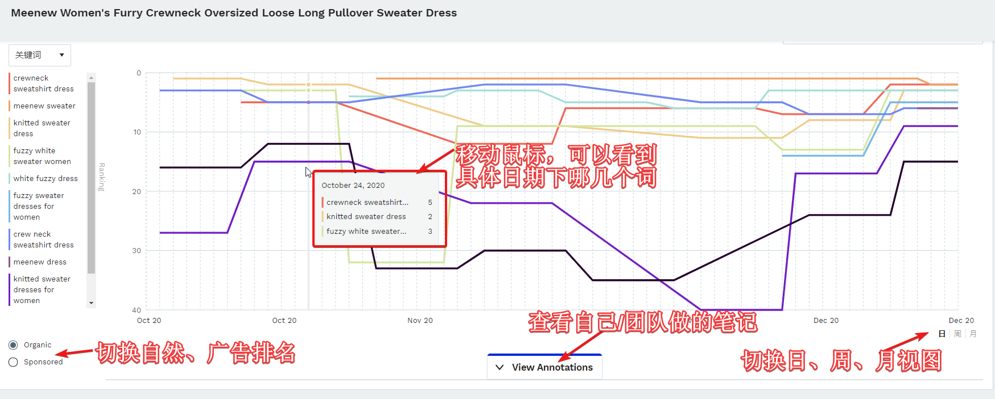This screenshot has width=995, height=399.
Task: Click 'fuzzy white sweater women' keyword
Action: tap(42, 156)
